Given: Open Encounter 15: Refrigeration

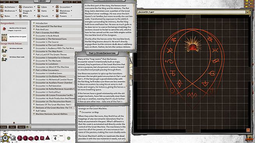Looking at the screenshot, I should click(x=48, y=86).
